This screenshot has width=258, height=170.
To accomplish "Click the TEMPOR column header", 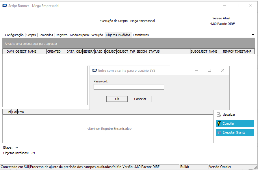I will (228, 51).
